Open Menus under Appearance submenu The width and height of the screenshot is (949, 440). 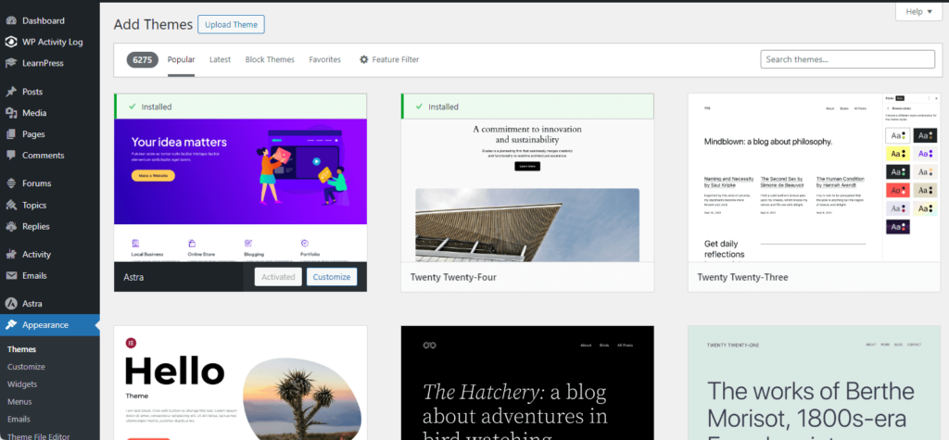[20, 401]
